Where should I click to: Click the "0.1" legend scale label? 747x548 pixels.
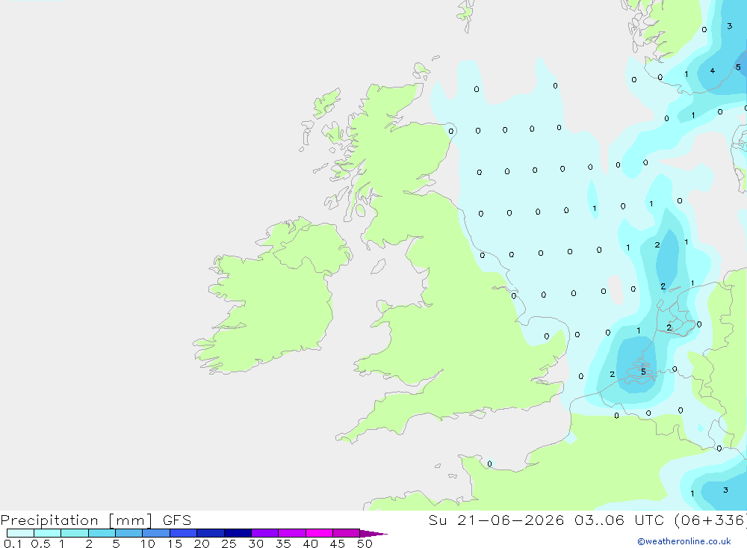pos(13,544)
